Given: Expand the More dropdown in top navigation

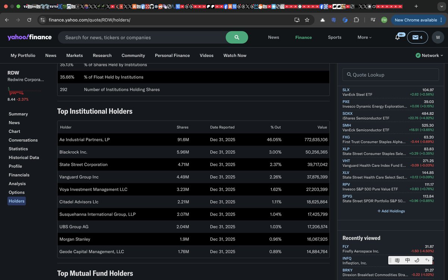Looking at the screenshot, I should coord(364,37).
